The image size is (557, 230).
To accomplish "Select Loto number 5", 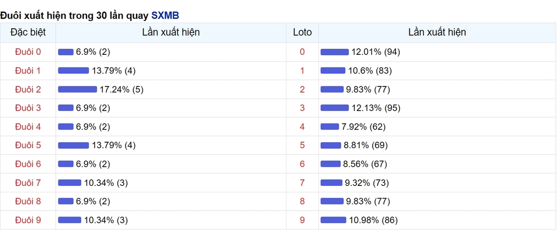I will pos(303,145).
